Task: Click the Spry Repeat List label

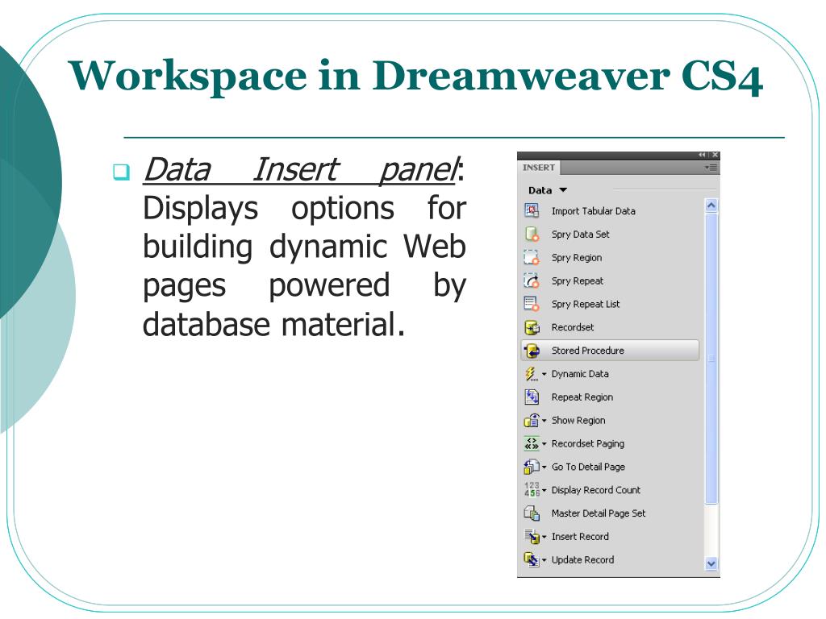Action: pos(586,304)
